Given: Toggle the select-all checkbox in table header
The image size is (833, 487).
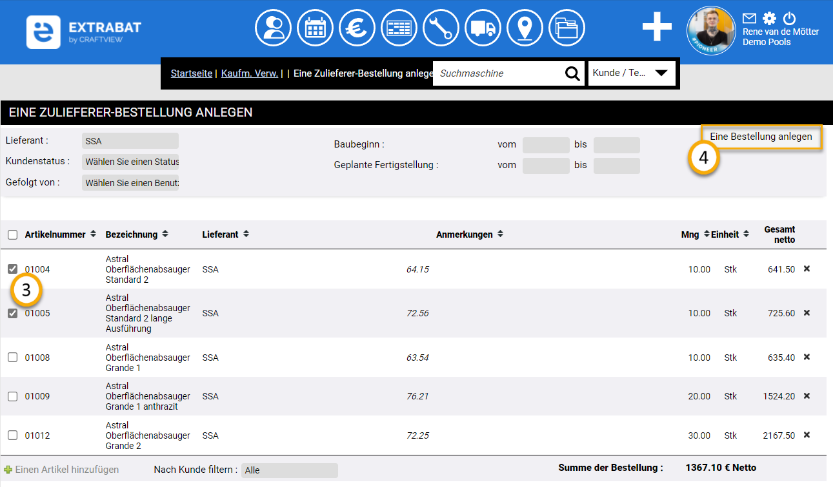Looking at the screenshot, I should pyautogui.click(x=13, y=234).
